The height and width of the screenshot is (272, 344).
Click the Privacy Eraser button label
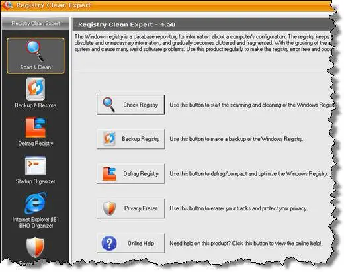click(x=141, y=208)
